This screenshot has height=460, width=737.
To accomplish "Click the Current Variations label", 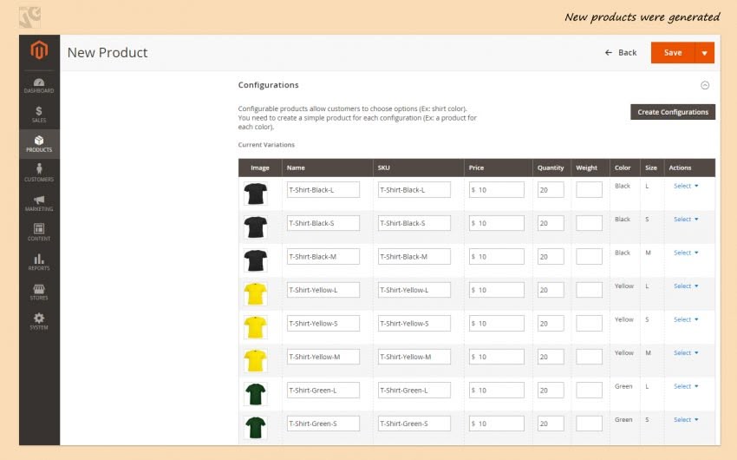I will click(x=266, y=145).
